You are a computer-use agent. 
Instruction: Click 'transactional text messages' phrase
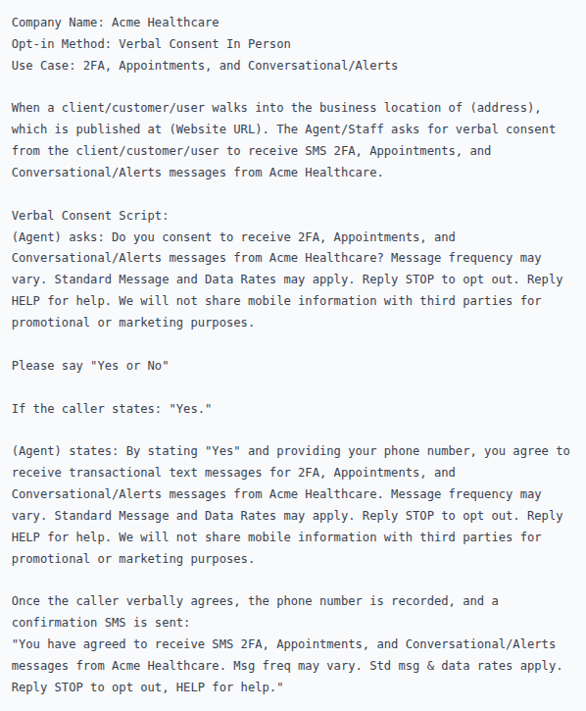pyautogui.click(x=165, y=473)
